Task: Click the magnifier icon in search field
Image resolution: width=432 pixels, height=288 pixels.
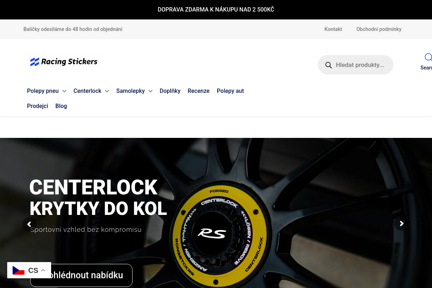Action: 328,65
